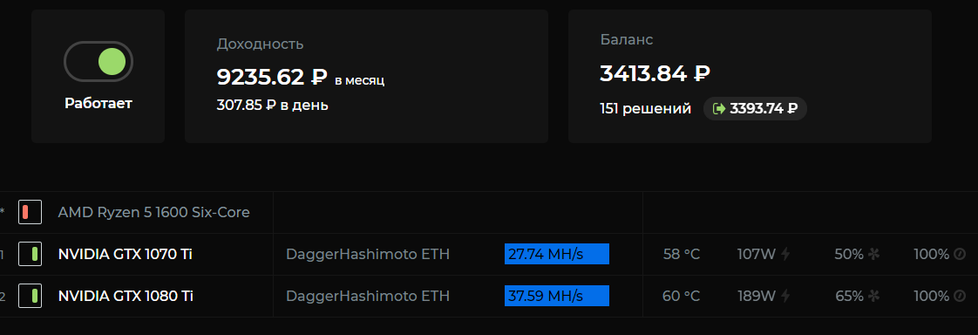The height and width of the screenshot is (335, 978).
Task: Disable the NVIDIA GTX 1070 Ti device toggle
Action: point(30,254)
